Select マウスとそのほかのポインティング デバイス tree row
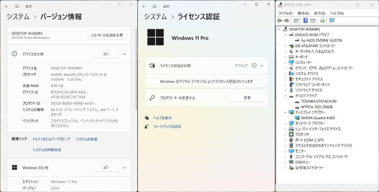This screenshot has height=192, width=379. click(324, 145)
